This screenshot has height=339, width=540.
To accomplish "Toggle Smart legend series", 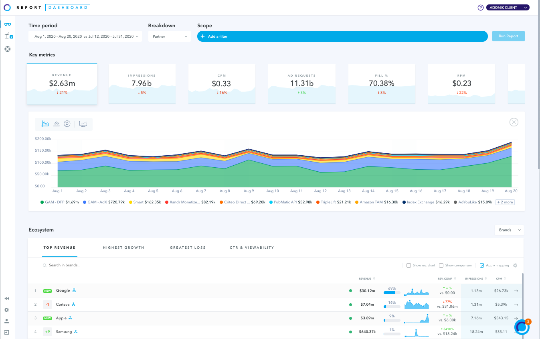I will pos(144,202).
